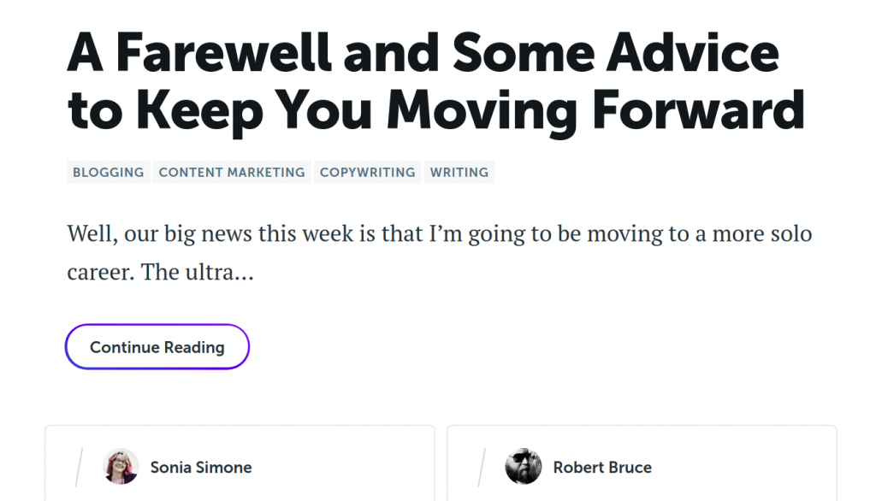Open the headline's first line, "A Farewell and Some Advice"
The image size is (876, 501).
tap(423, 53)
